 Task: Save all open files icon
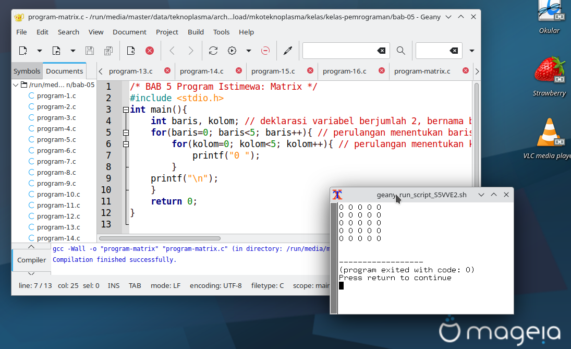coord(108,51)
